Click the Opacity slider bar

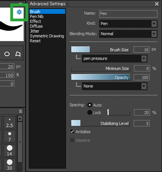100,77
